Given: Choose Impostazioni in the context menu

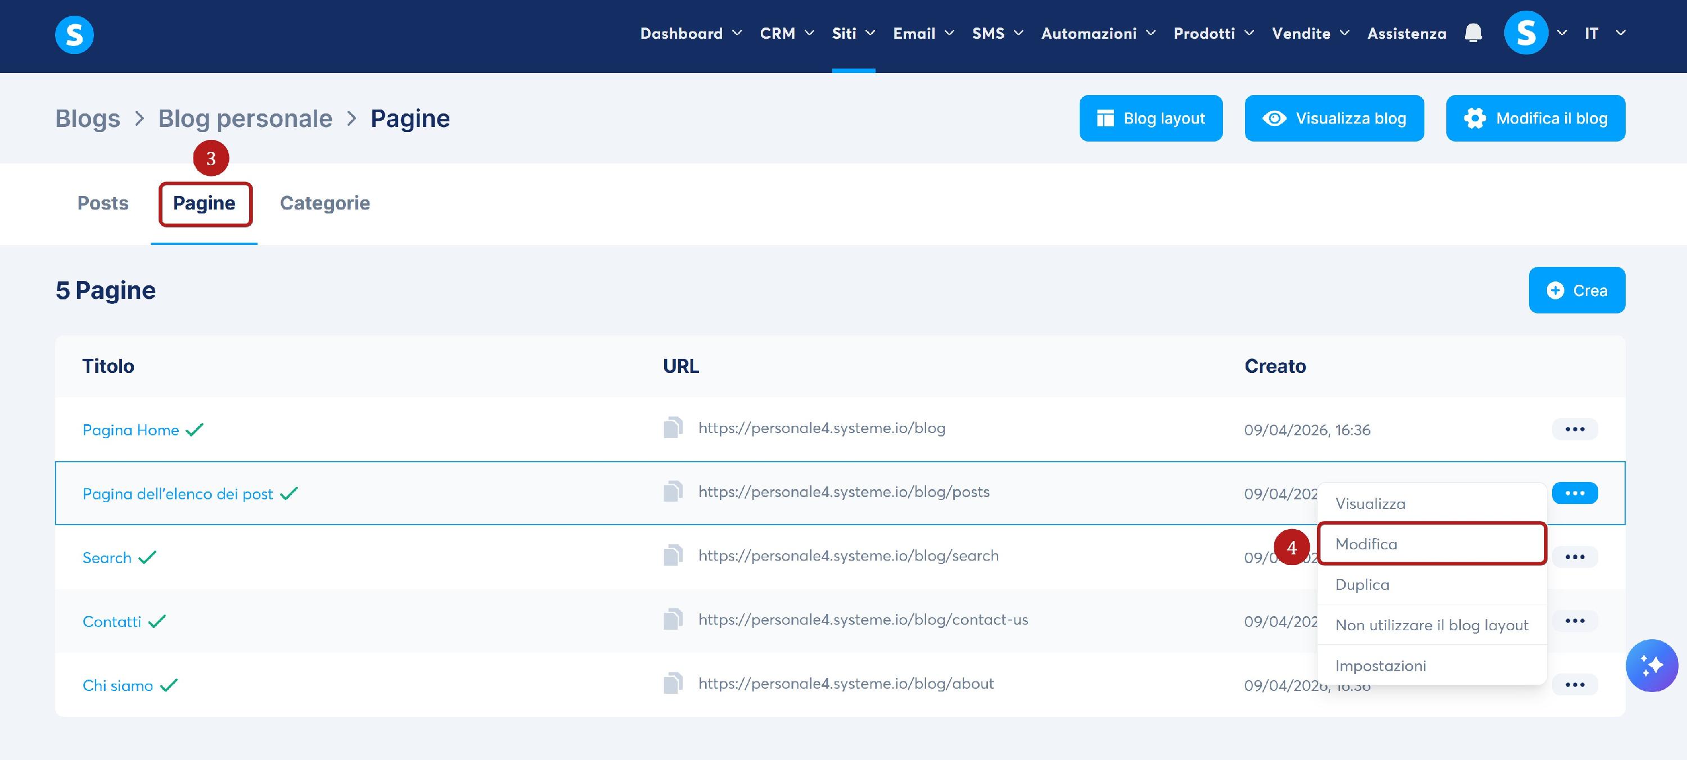Looking at the screenshot, I should 1432,665.
